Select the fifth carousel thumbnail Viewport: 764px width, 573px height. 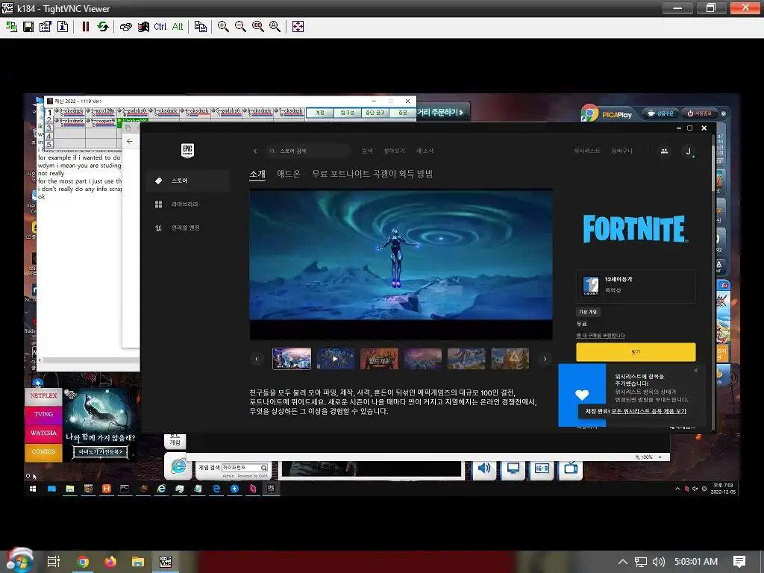(466, 359)
